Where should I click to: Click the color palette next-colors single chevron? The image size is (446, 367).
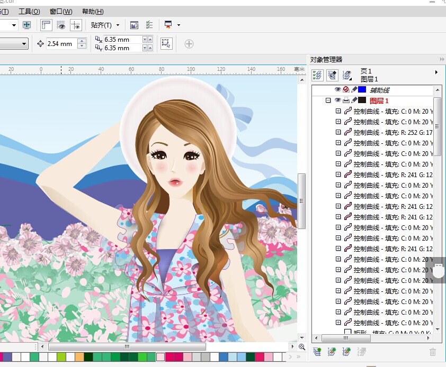[290, 357]
